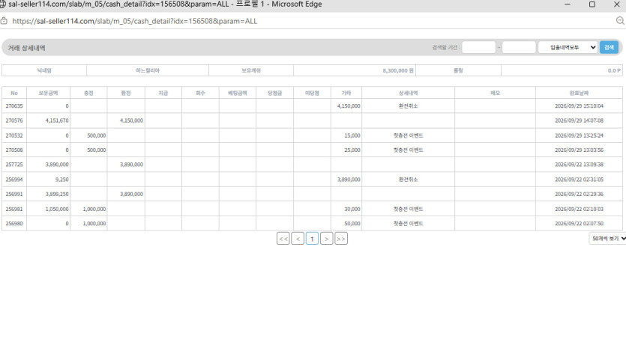This screenshot has height=351, width=626.
Task: Click timestamp 2026/09/22 13:09:38
Action: (579, 164)
